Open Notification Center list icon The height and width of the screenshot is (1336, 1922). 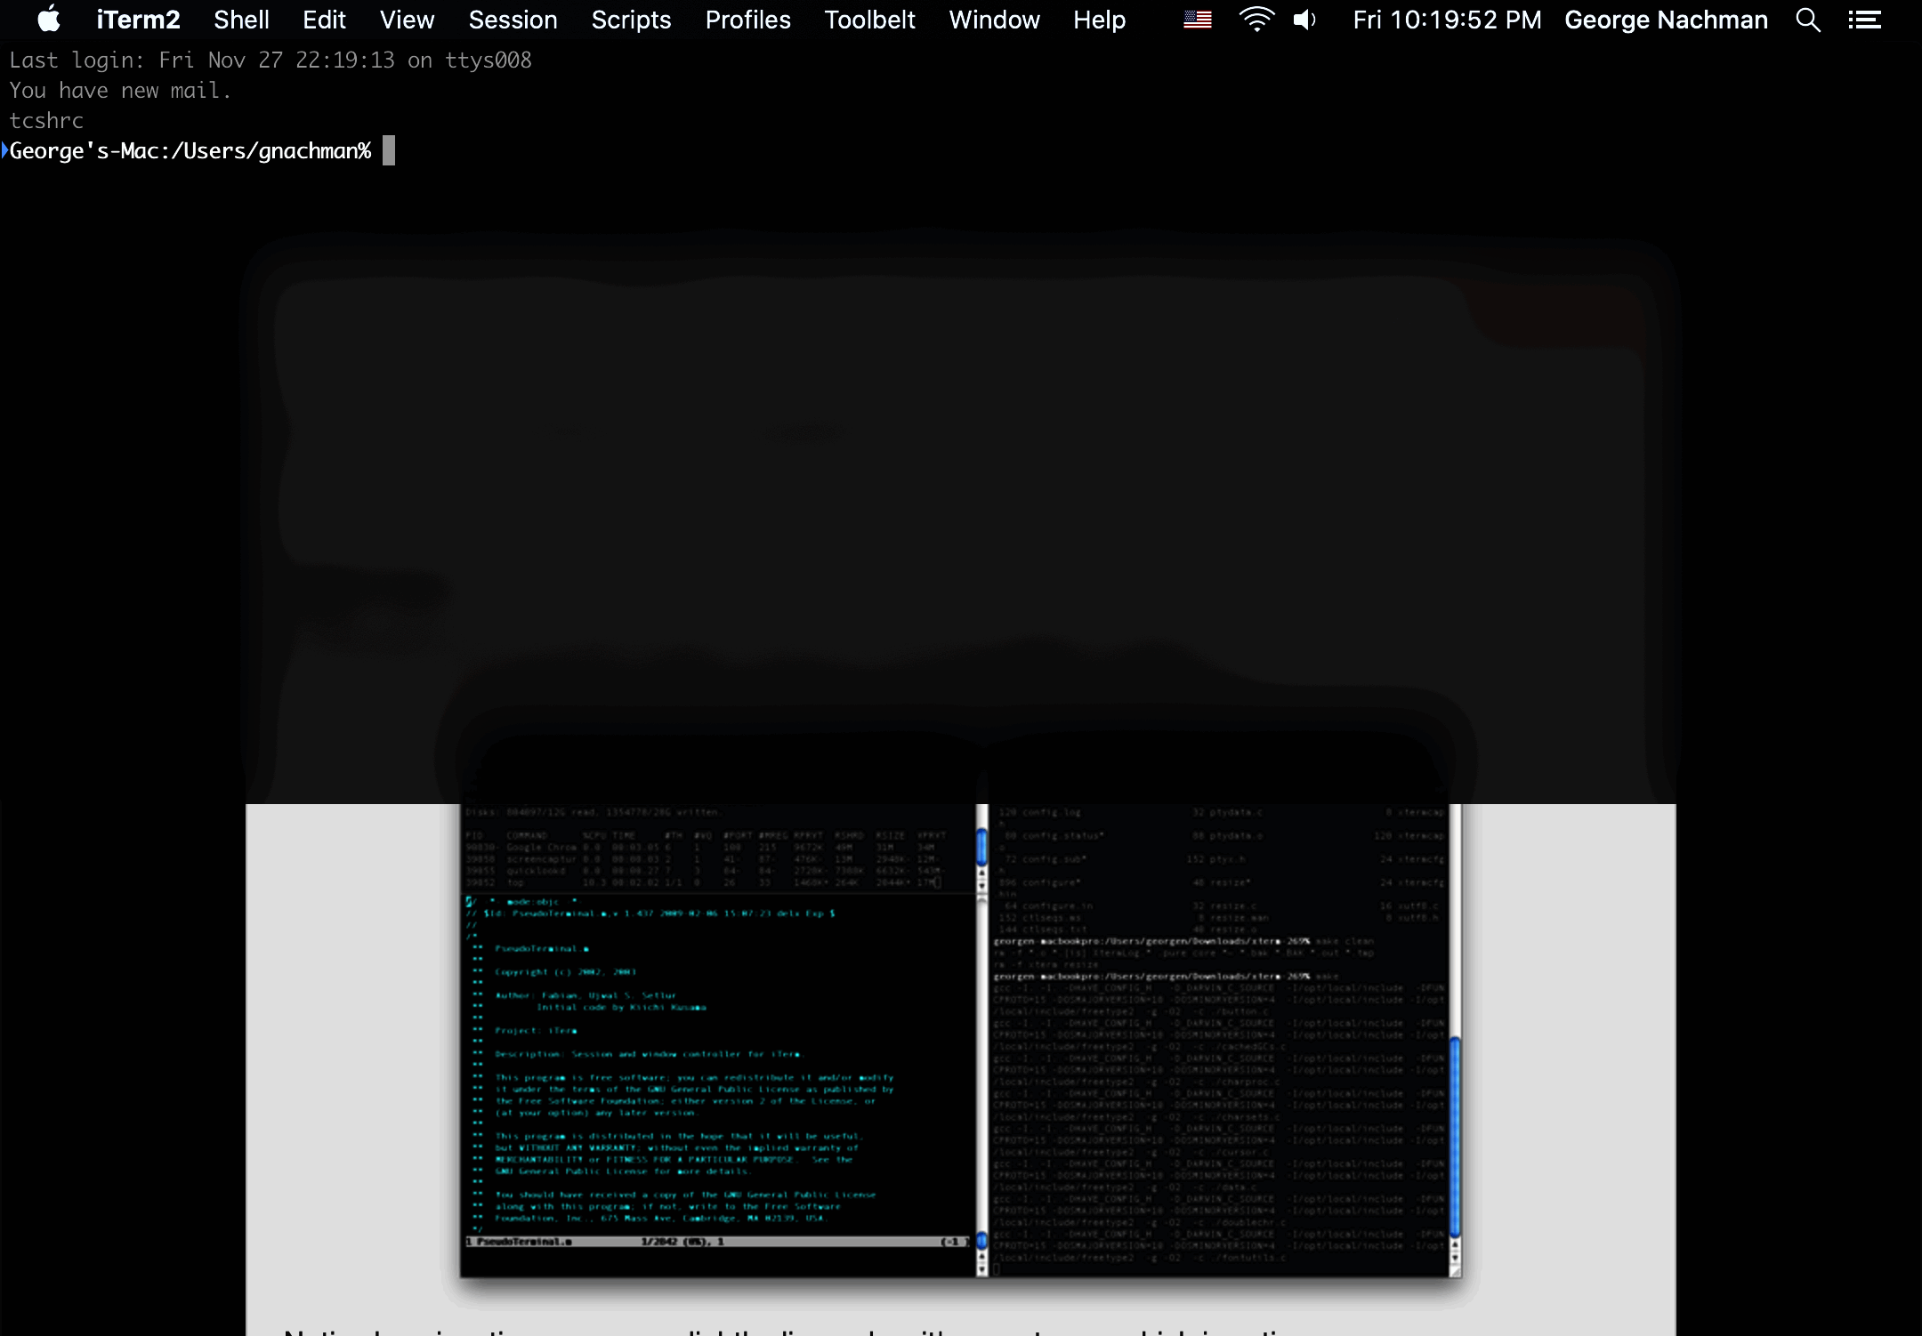(1864, 20)
